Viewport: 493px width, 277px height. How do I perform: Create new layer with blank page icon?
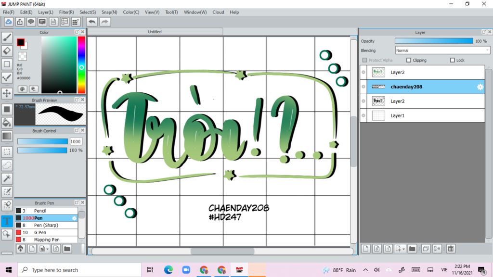coord(366,249)
